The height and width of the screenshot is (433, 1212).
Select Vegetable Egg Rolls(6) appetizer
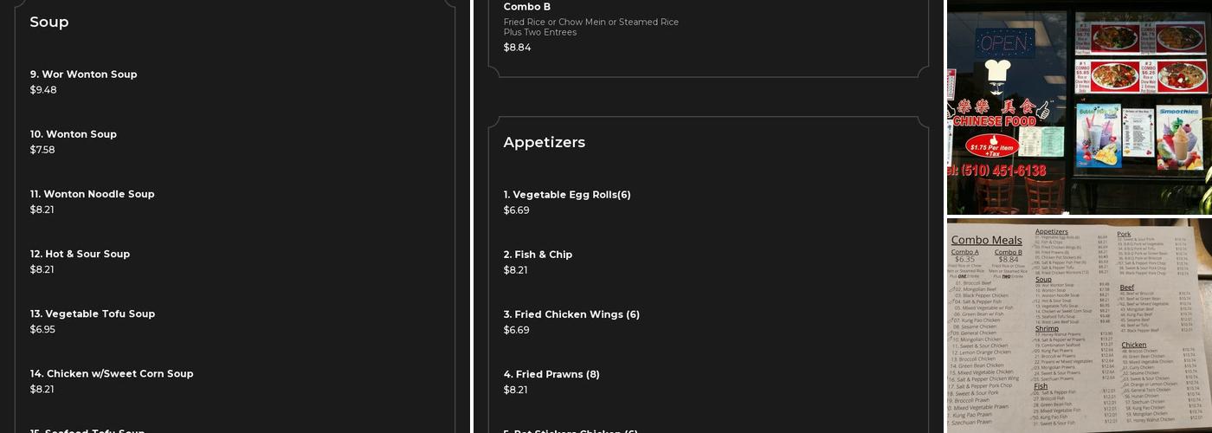coord(567,195)
